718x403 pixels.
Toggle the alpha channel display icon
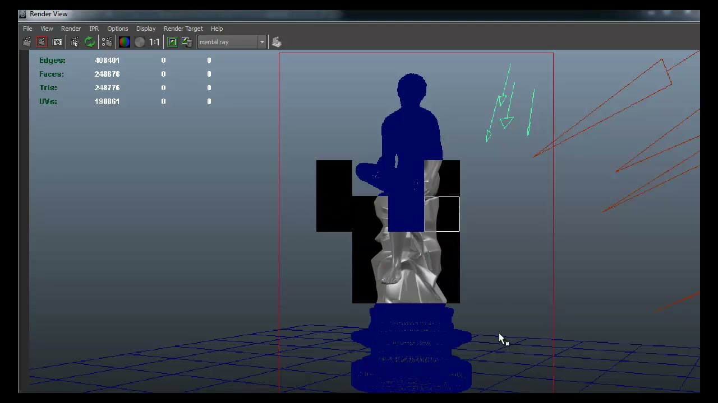[x=139, y=42]
